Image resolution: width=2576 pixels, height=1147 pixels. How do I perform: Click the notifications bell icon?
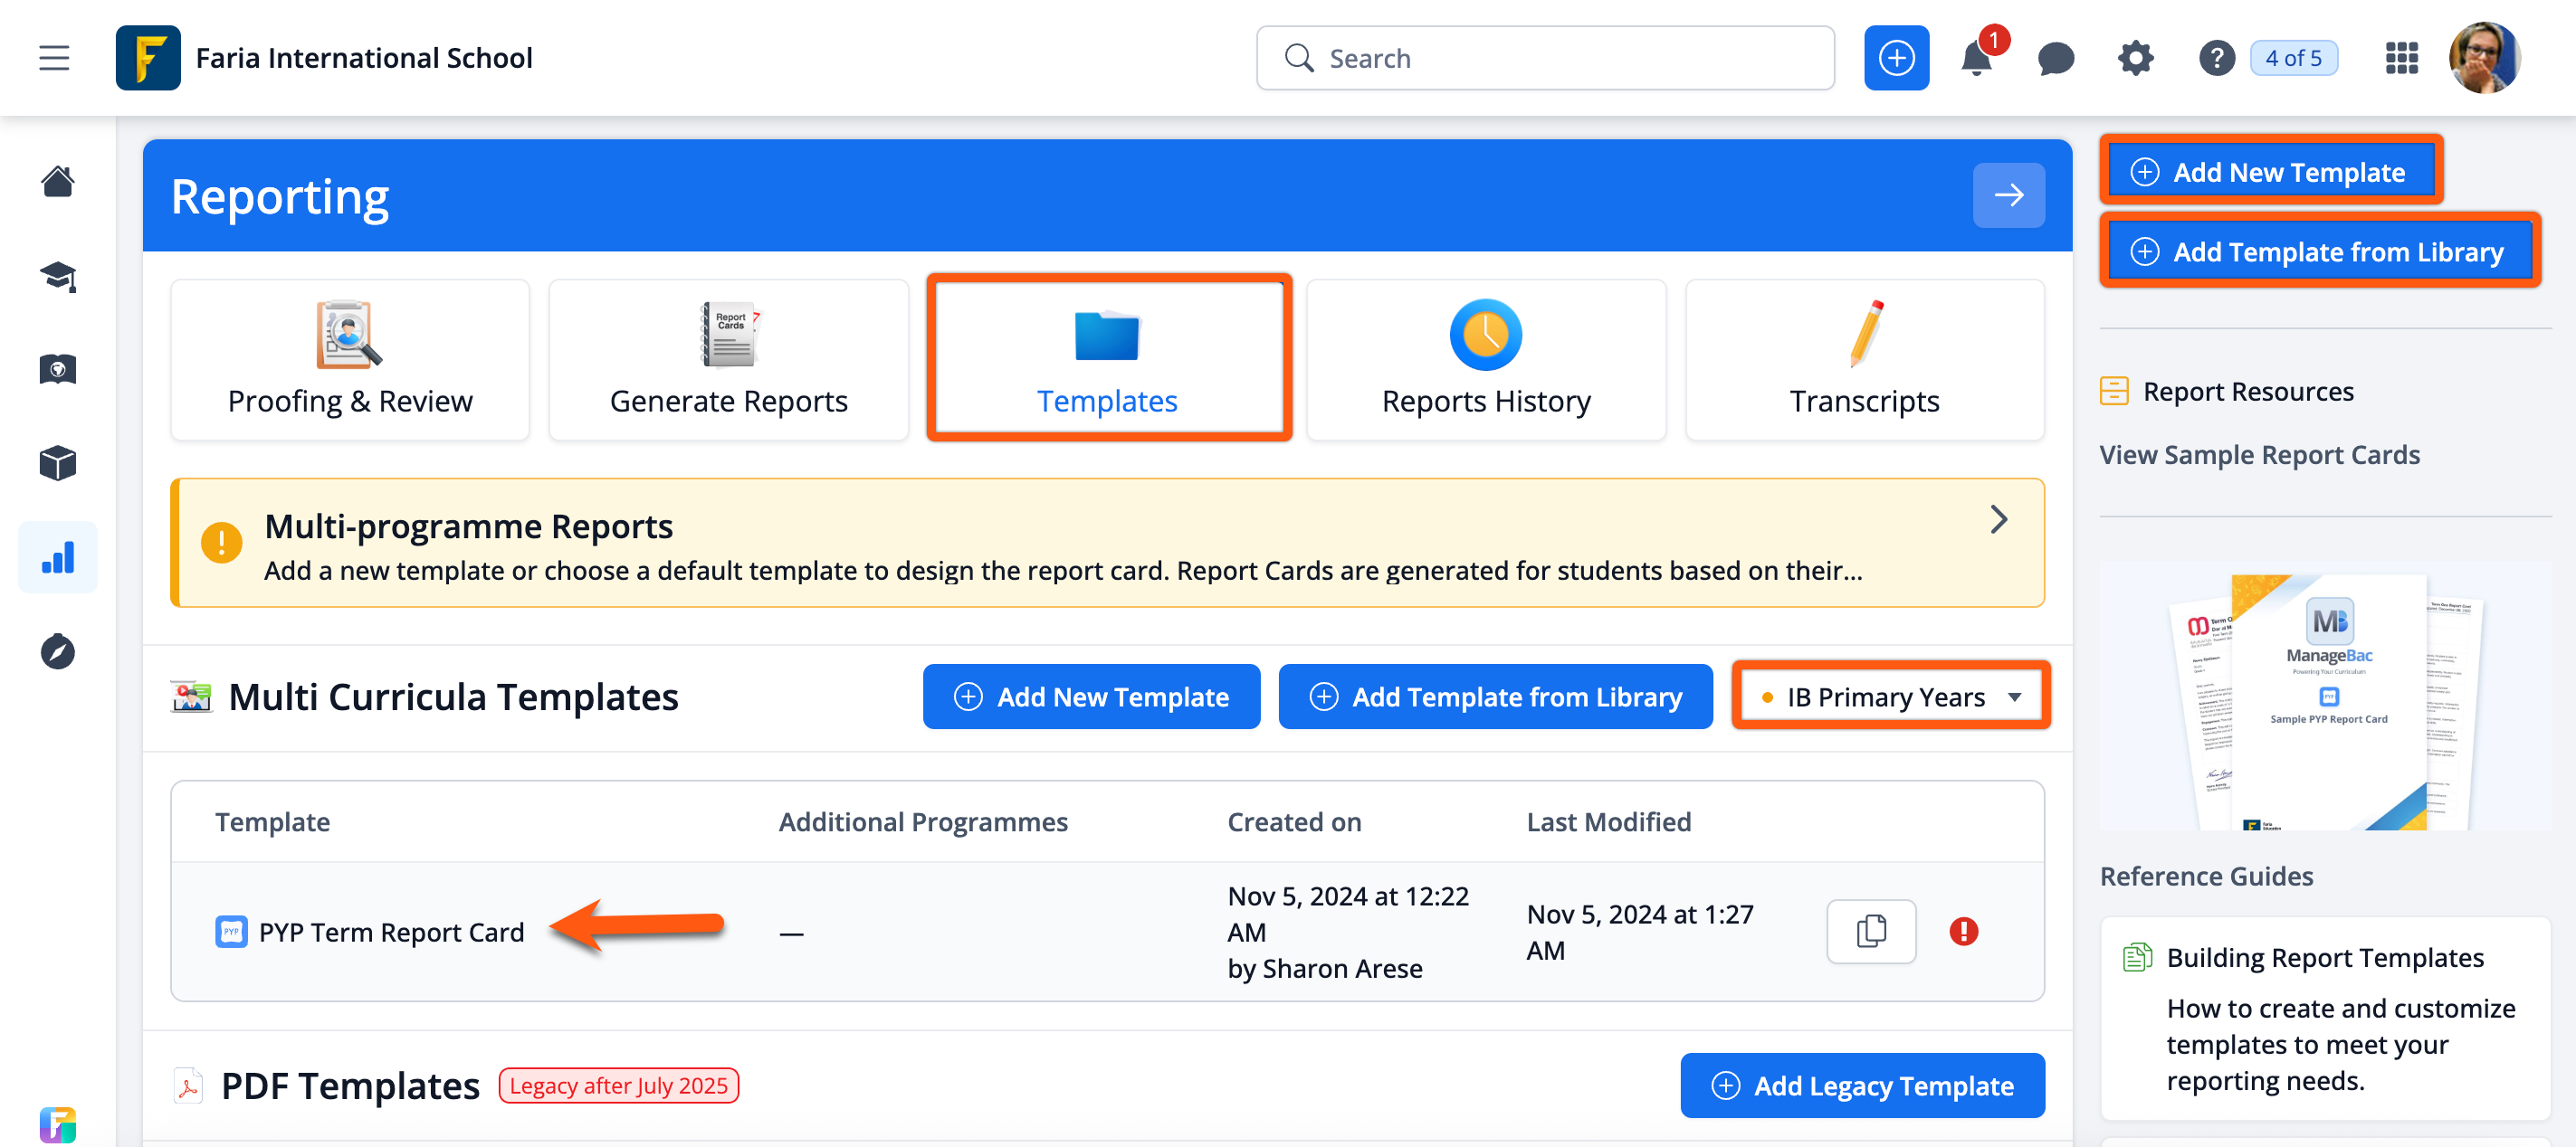click(x=1976, y=59)
